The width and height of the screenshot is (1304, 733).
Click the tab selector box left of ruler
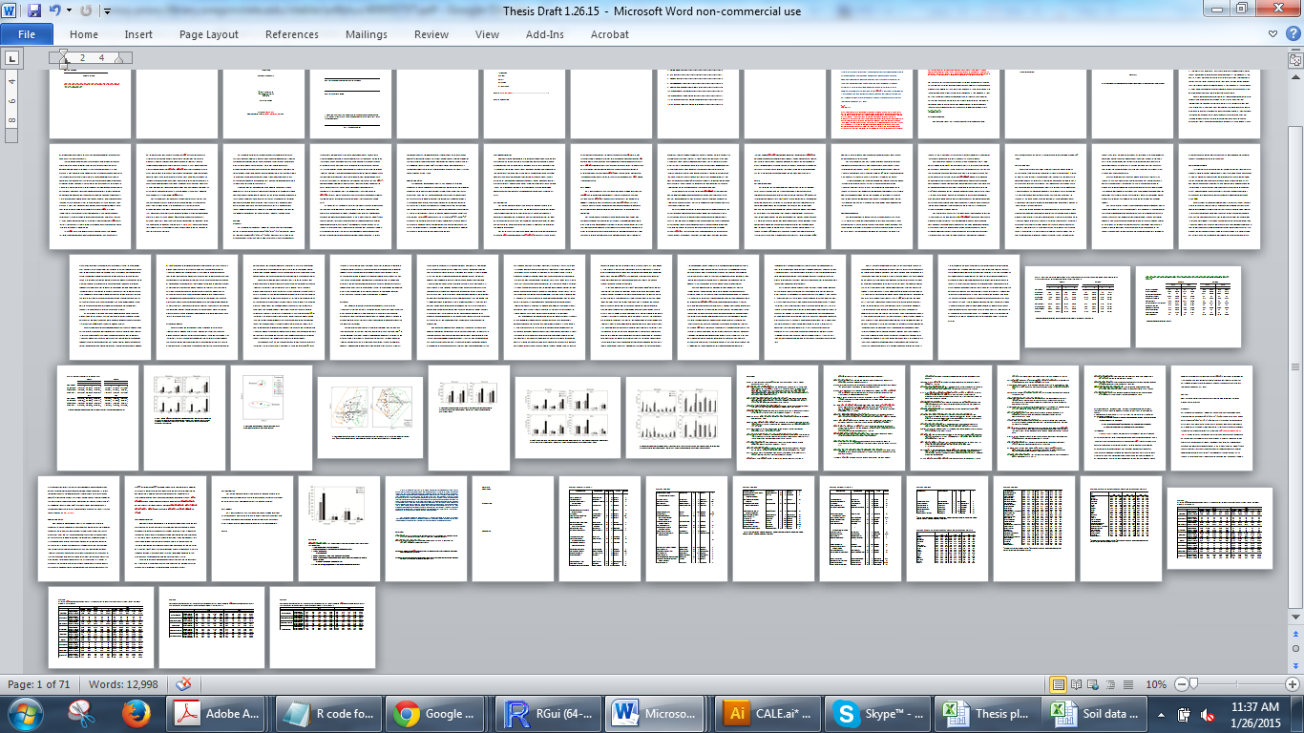12,58
